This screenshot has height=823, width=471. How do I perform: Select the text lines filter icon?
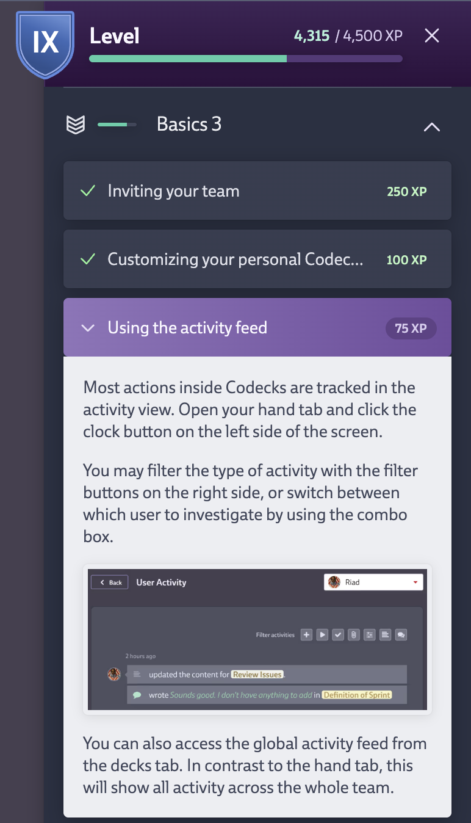385,634
